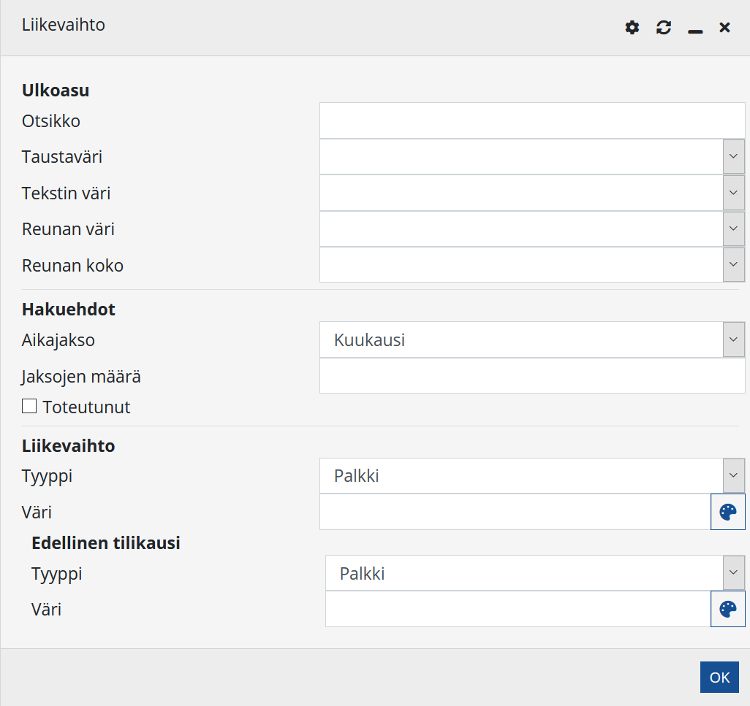Expand the Reunan väri dropdown
The height and width of the screenshot is (706, 750).
pyautogui.click(x=733, y=229)
